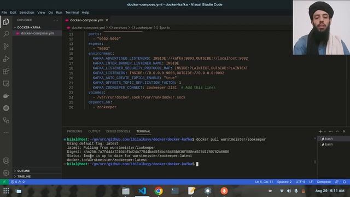Open the Manage gear icon
The image size is (350, 197).
(6, 173)
